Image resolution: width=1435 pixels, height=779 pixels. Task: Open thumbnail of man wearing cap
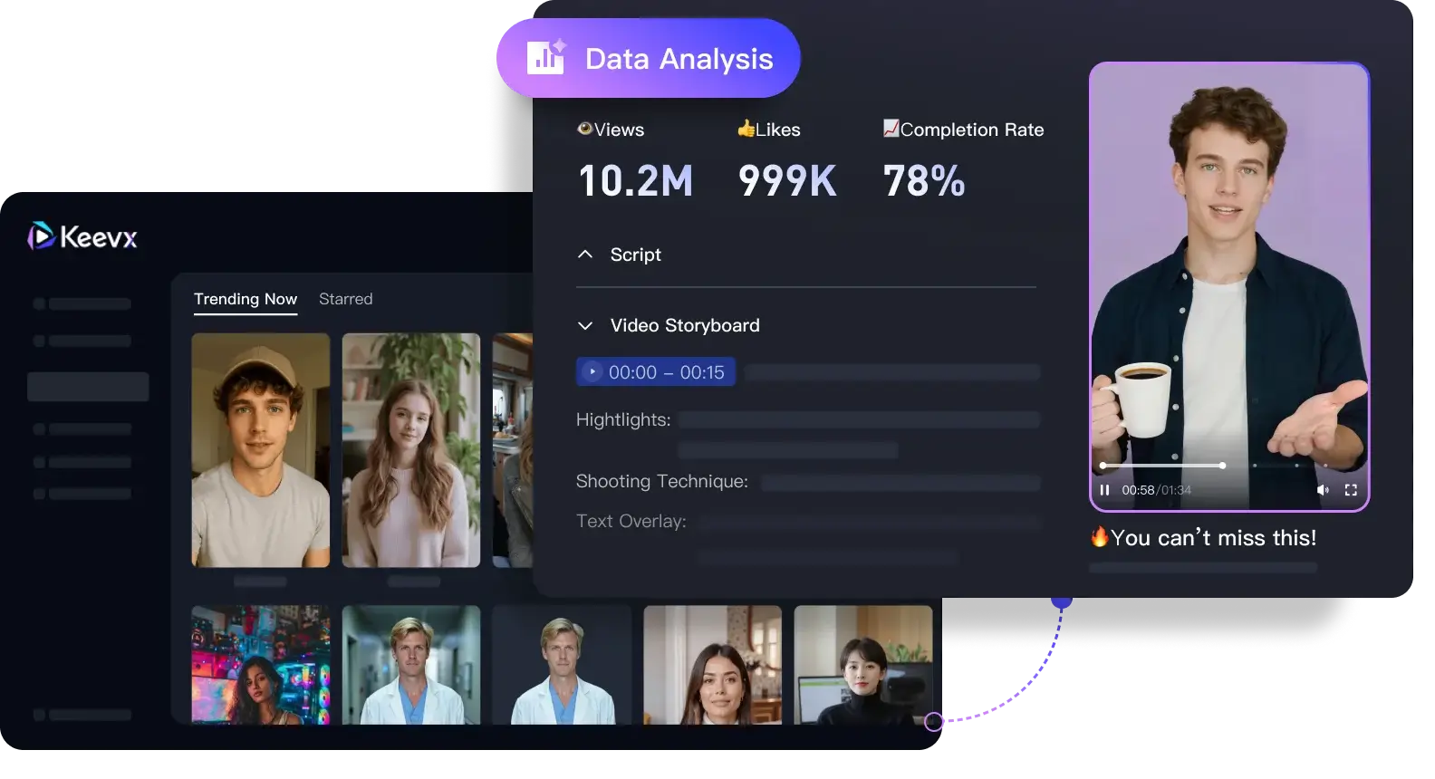point(261,450)
